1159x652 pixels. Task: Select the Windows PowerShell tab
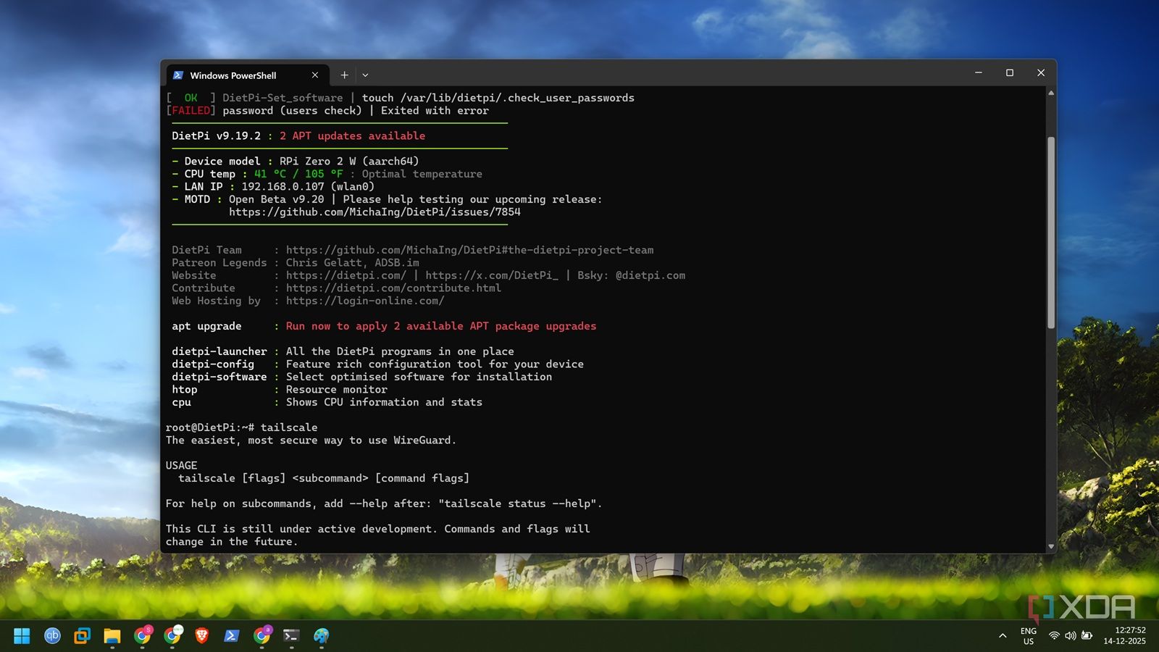[248, 75]
